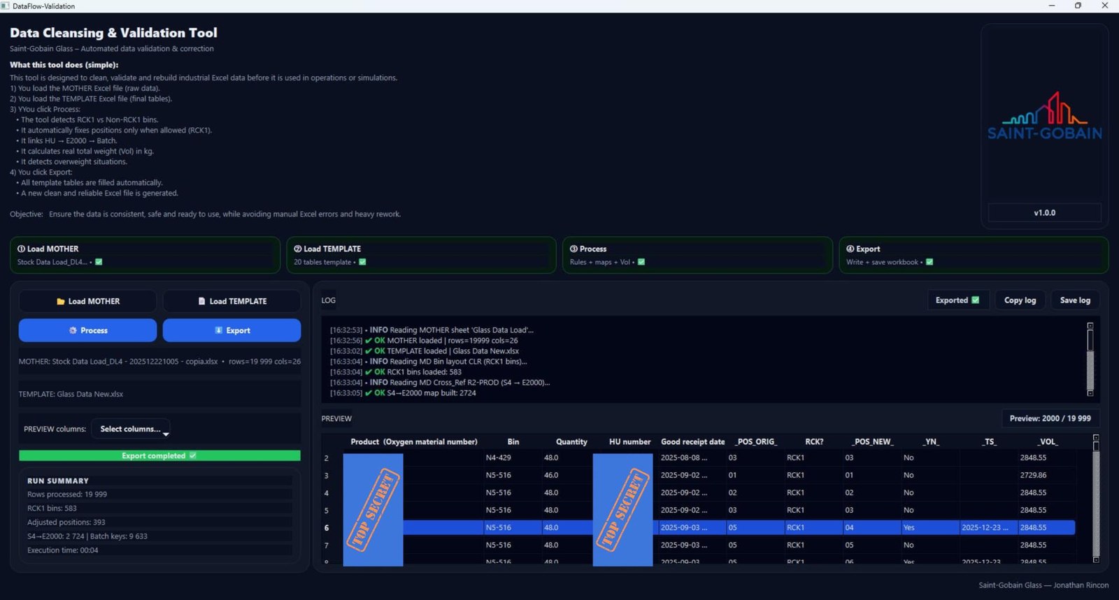The height and width of the screenshot is (600, 1119).
Task: Click step 2 Load TEMPLATE card
Action: pos(421,255)
